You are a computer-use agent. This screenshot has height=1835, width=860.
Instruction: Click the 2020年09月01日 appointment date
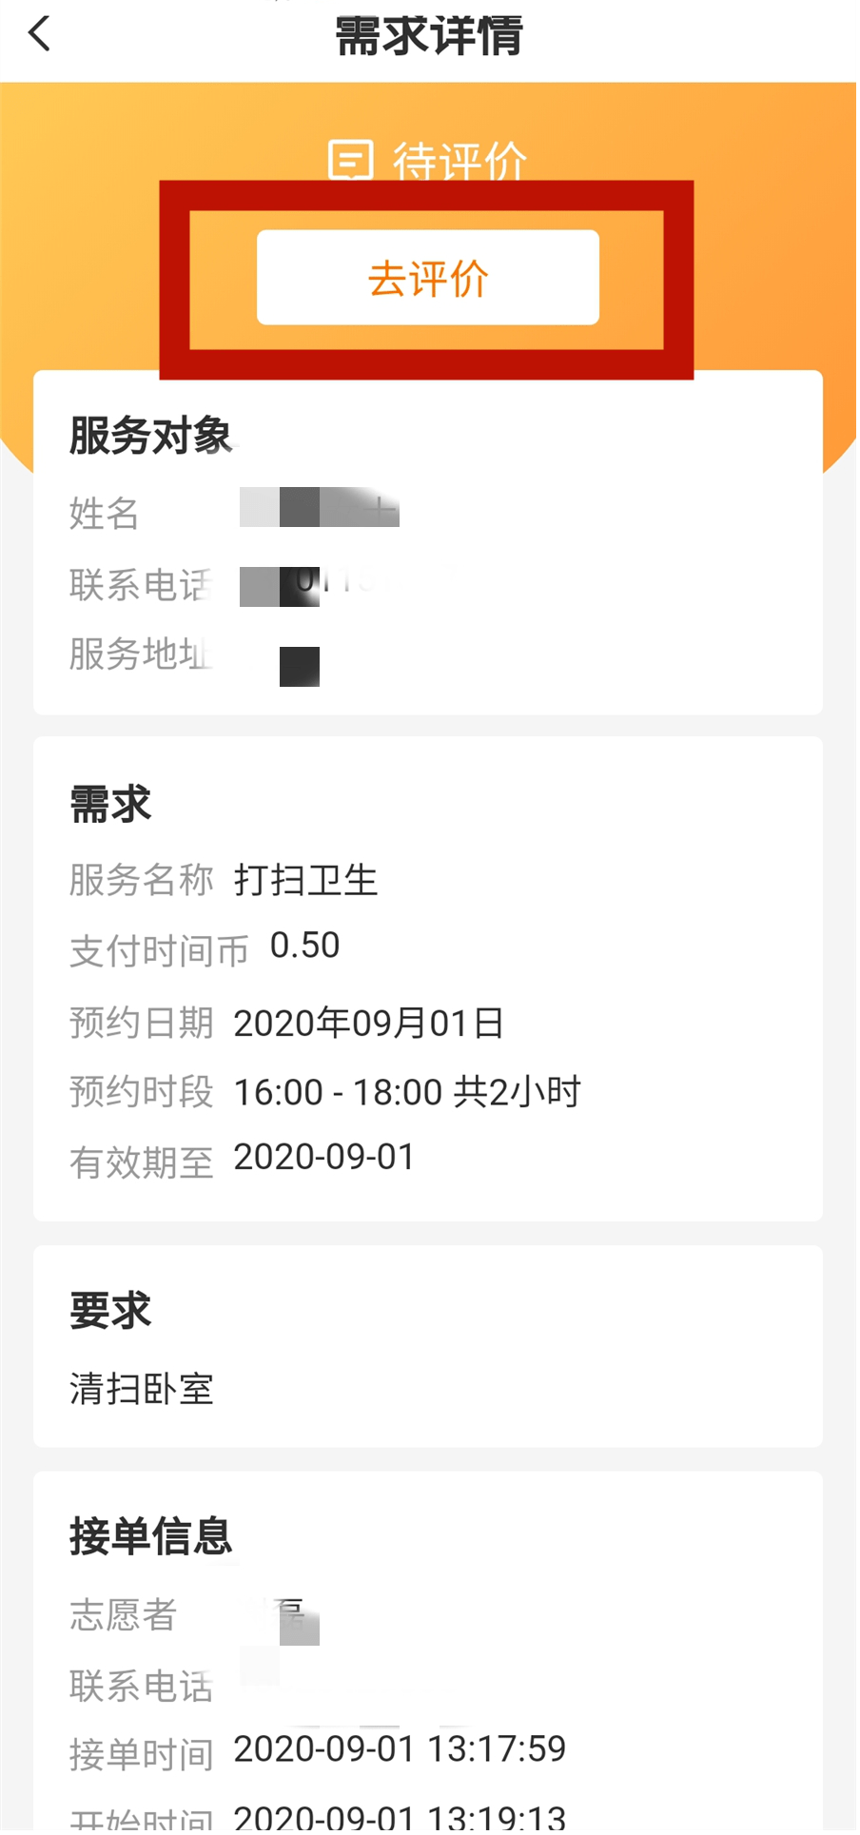pos(368,1024)
